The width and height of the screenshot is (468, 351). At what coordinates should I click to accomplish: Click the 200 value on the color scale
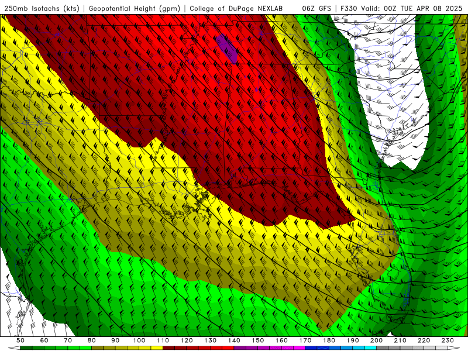pyautogui.click(x=376, y=340)
